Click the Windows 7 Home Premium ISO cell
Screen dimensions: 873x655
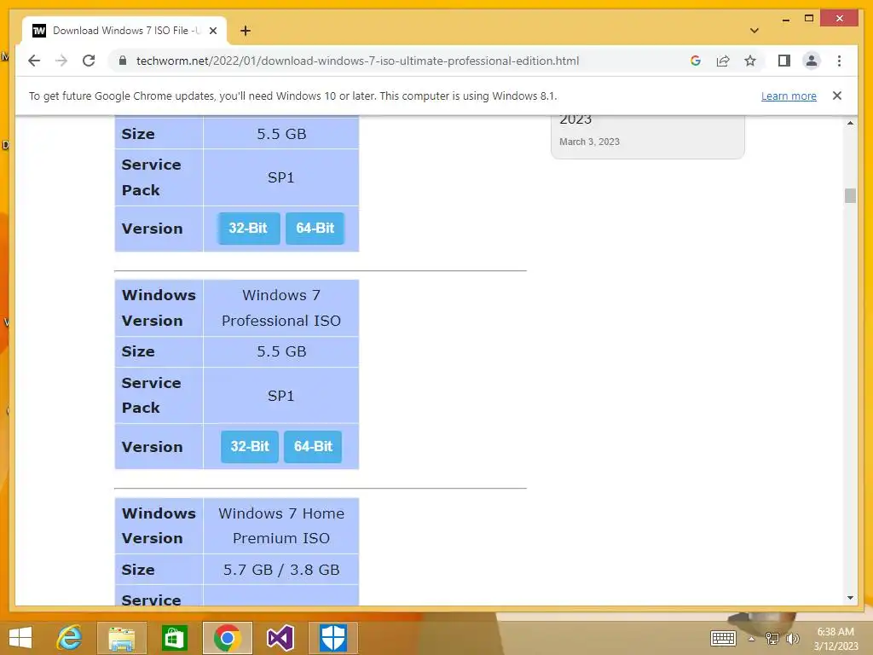281,525
